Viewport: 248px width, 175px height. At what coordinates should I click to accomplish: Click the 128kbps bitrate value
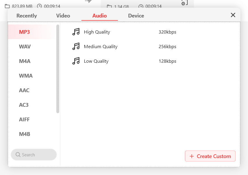pos(167,61)
